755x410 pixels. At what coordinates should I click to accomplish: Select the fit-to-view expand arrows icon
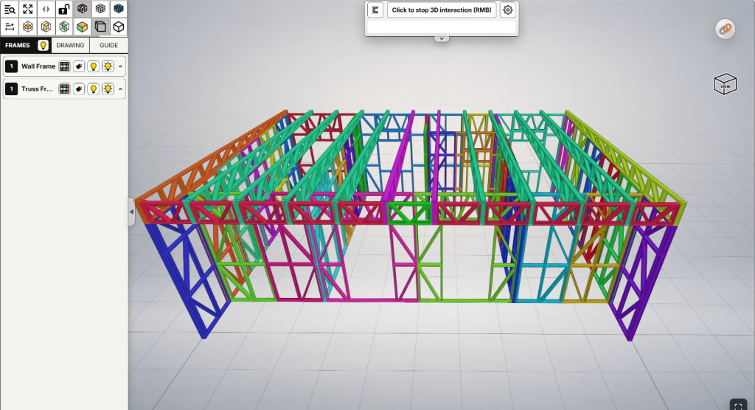coord(28,9)
